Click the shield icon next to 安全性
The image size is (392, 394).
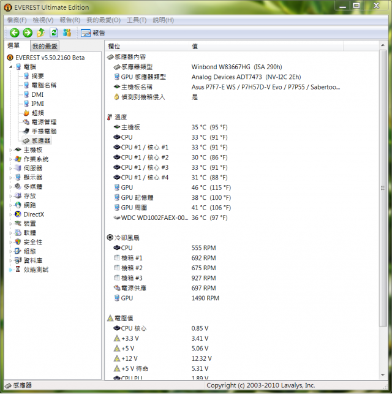pyautogui.click(x=18, y=242)
